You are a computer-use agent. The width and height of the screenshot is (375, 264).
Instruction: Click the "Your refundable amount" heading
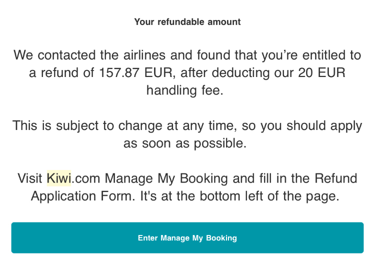pyautogui.click(x=187, y=22)
